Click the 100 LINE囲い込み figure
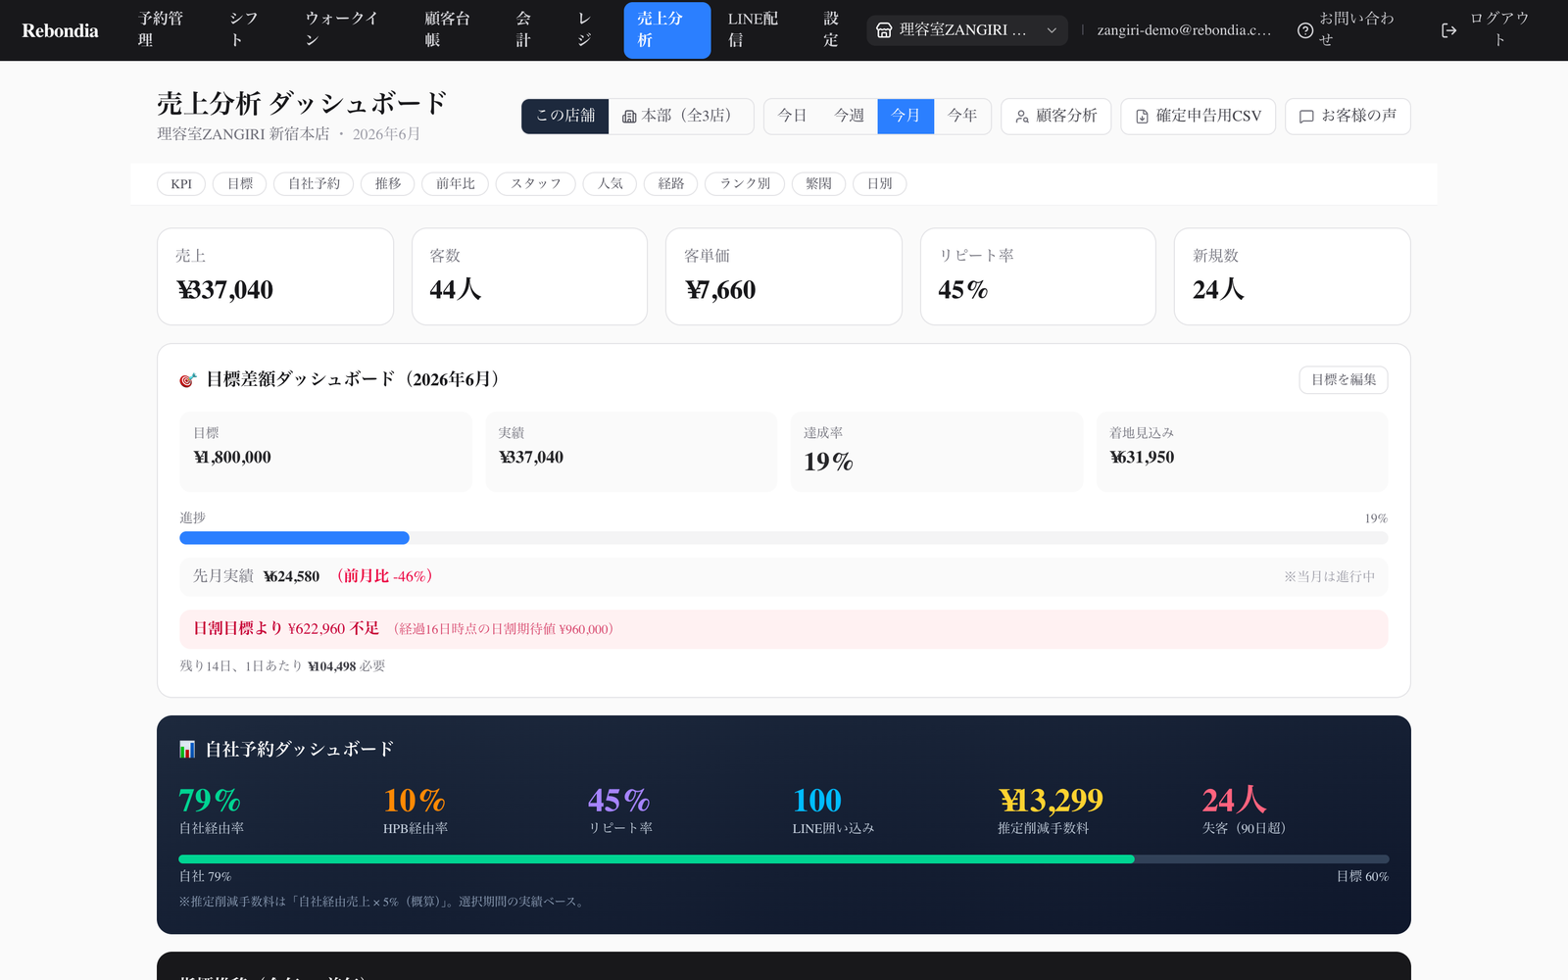Image resolution: width=1568 pixels, height=980 pixels. 817,801
